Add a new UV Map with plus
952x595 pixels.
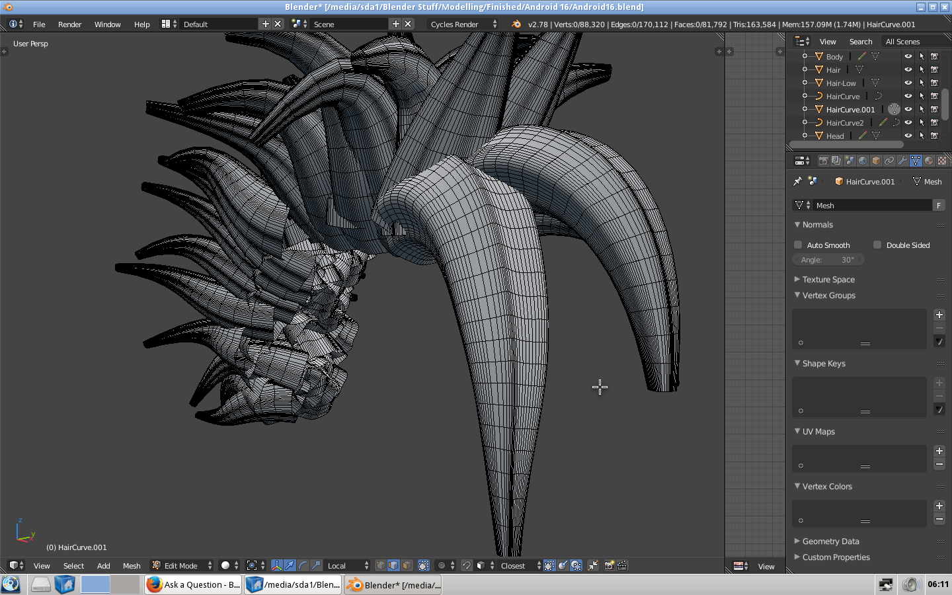939,451
